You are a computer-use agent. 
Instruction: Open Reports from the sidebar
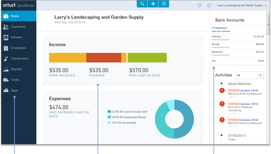(x=19, y=69)
